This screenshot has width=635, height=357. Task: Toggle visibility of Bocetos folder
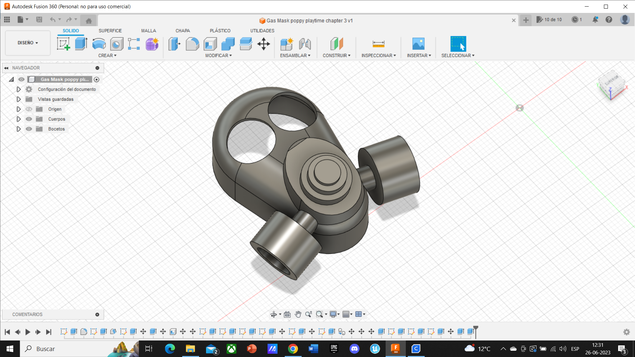coord(29,129)
